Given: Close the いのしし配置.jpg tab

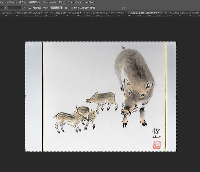Looking at the screenshot, I should click(80, 13).
